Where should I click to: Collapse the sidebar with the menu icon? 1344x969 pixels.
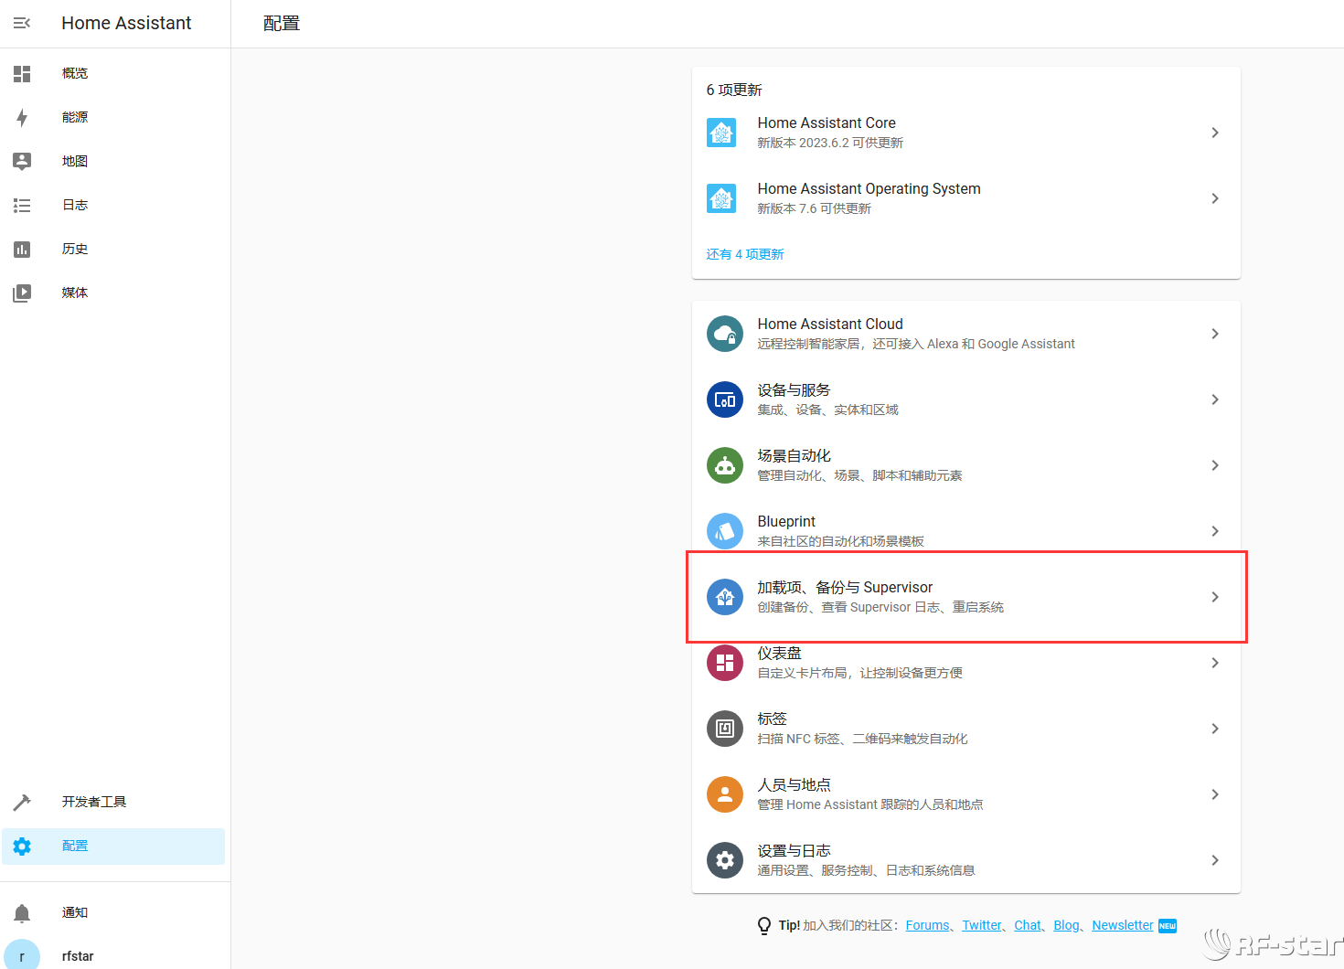[x=22, y=23]
